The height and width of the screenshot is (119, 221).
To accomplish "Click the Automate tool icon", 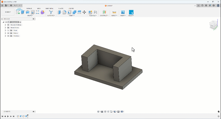I will point(51,12).
